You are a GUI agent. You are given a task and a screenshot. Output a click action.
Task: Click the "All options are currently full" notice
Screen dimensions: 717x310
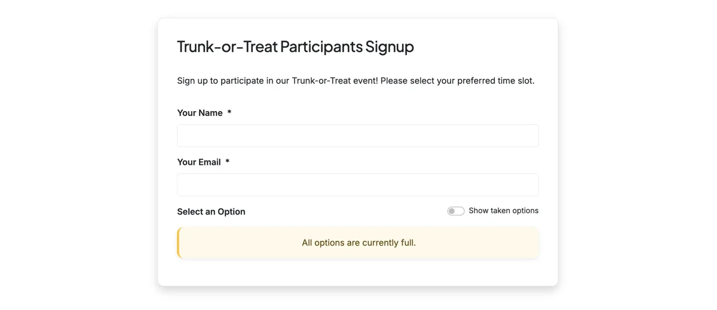[358, 243]
